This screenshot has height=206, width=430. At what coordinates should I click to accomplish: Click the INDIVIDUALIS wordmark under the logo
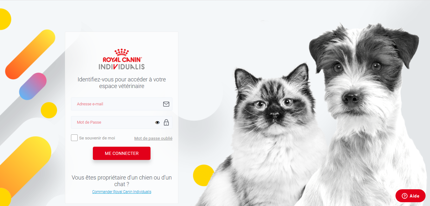point(122,67)
